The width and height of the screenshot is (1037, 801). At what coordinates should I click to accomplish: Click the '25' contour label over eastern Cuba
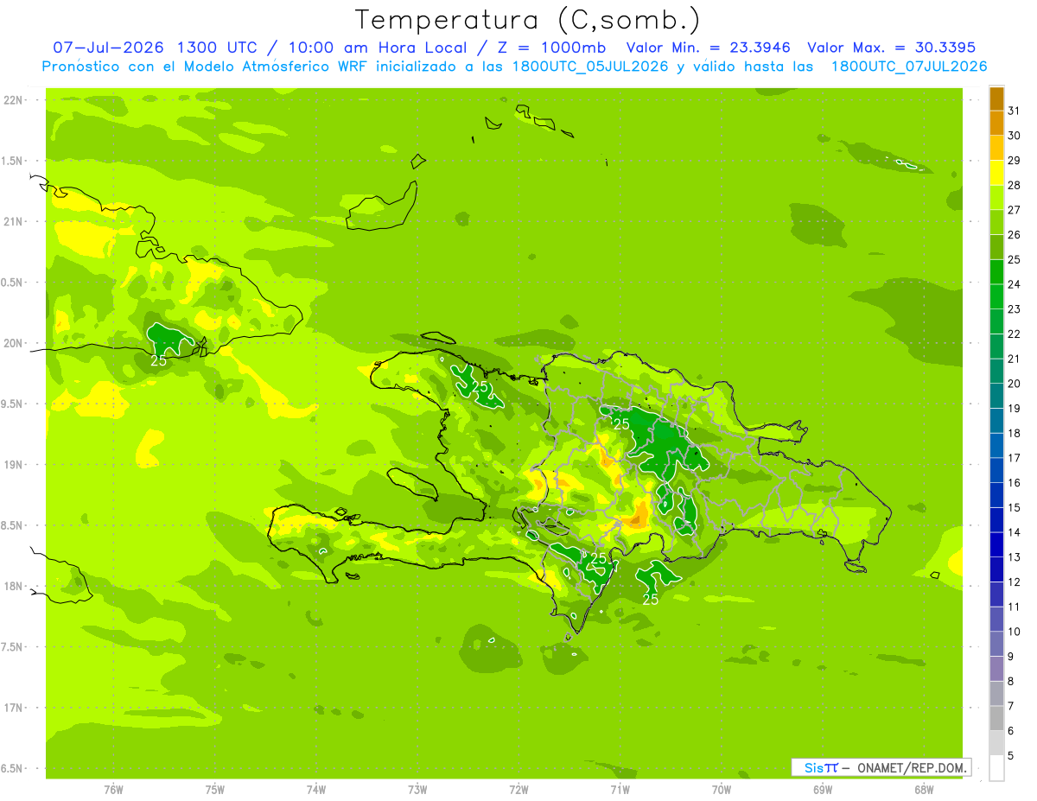tap(159, 360)
